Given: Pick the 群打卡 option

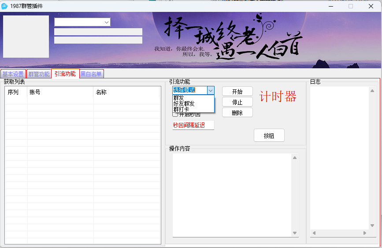Looking at the screenshot, I should [181, 109].
